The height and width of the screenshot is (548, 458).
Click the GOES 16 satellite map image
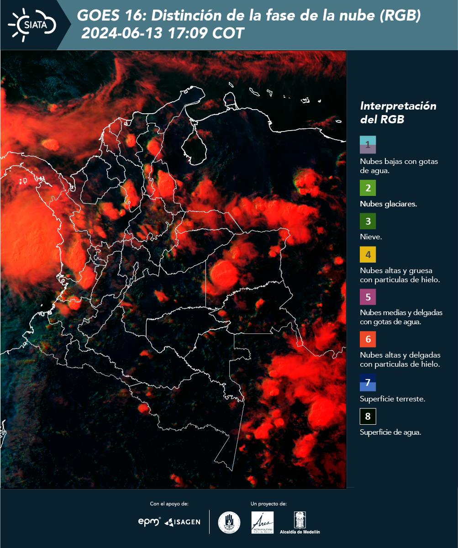tap(174, 269)
